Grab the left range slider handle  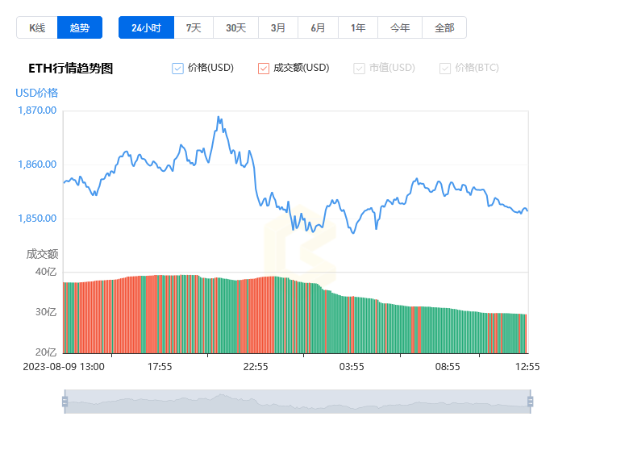[65, 402]
